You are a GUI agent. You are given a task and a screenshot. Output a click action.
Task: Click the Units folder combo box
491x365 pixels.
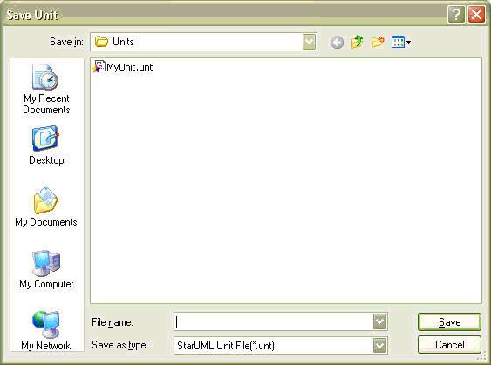[203, 42]
